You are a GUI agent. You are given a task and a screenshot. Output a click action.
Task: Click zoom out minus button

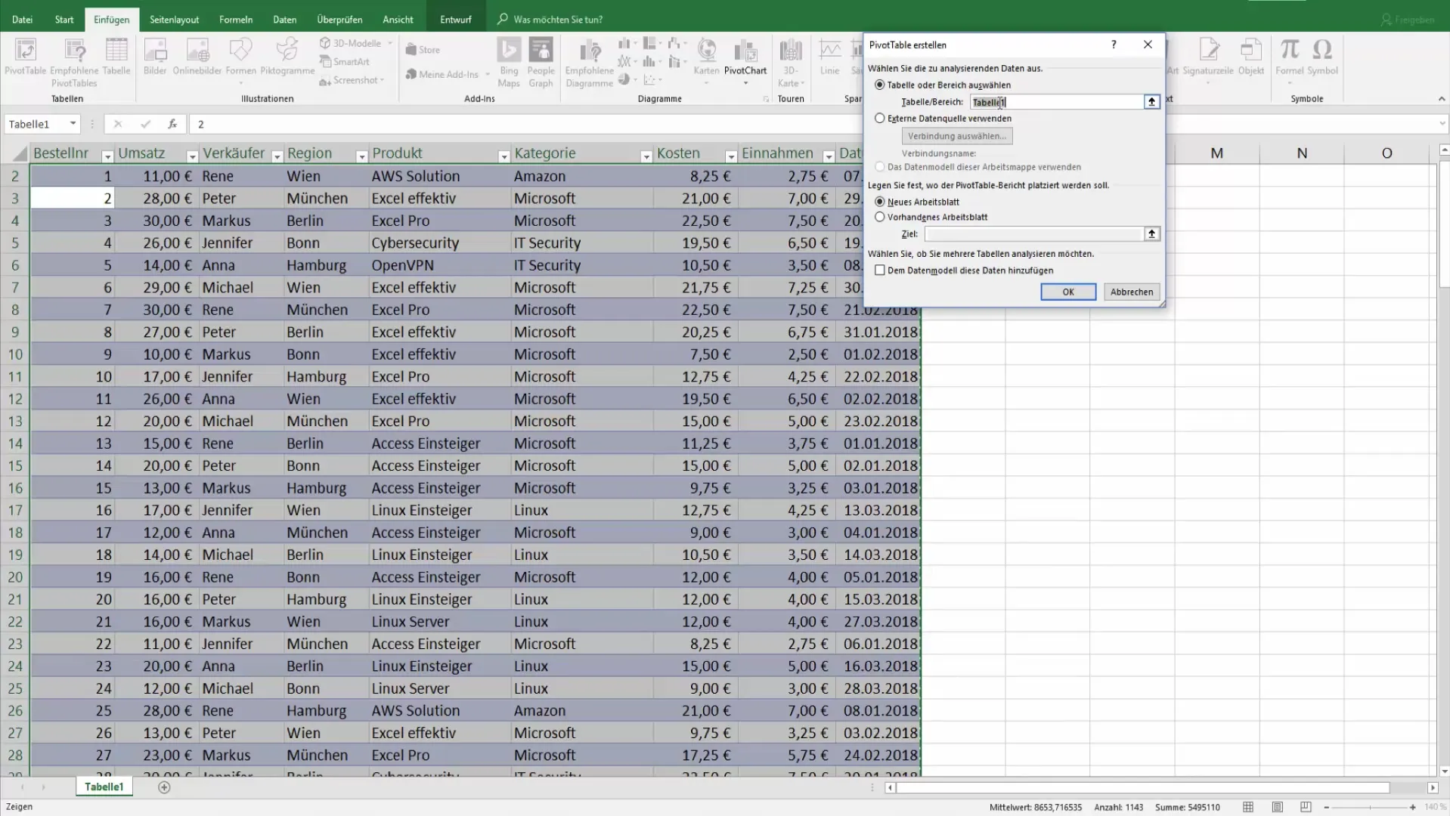(1327, 808)
